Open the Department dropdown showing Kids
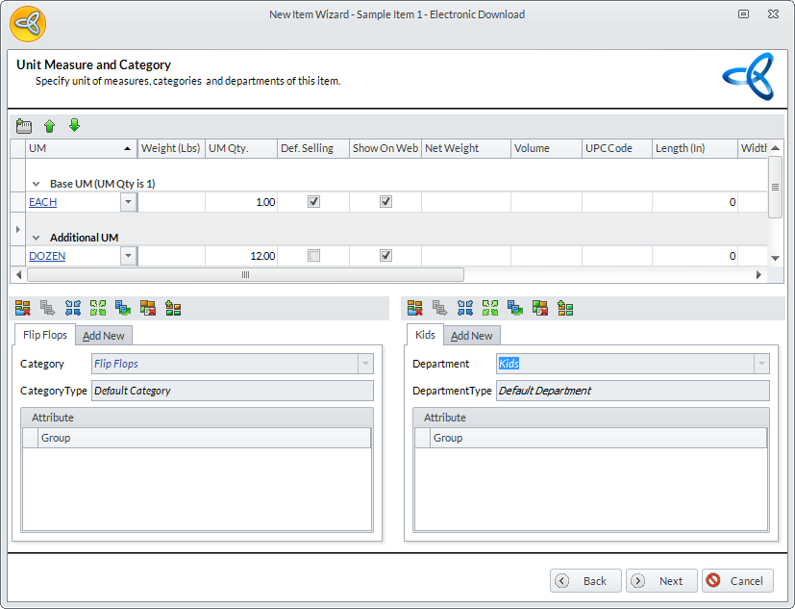This screenshot has width=795, height=609. point(761,364)
